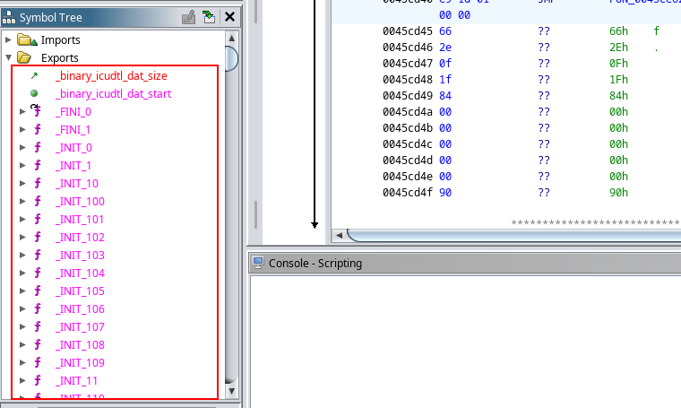
Task: Click the listing address 0045cd4f
Action: click(x=407, y=193)
